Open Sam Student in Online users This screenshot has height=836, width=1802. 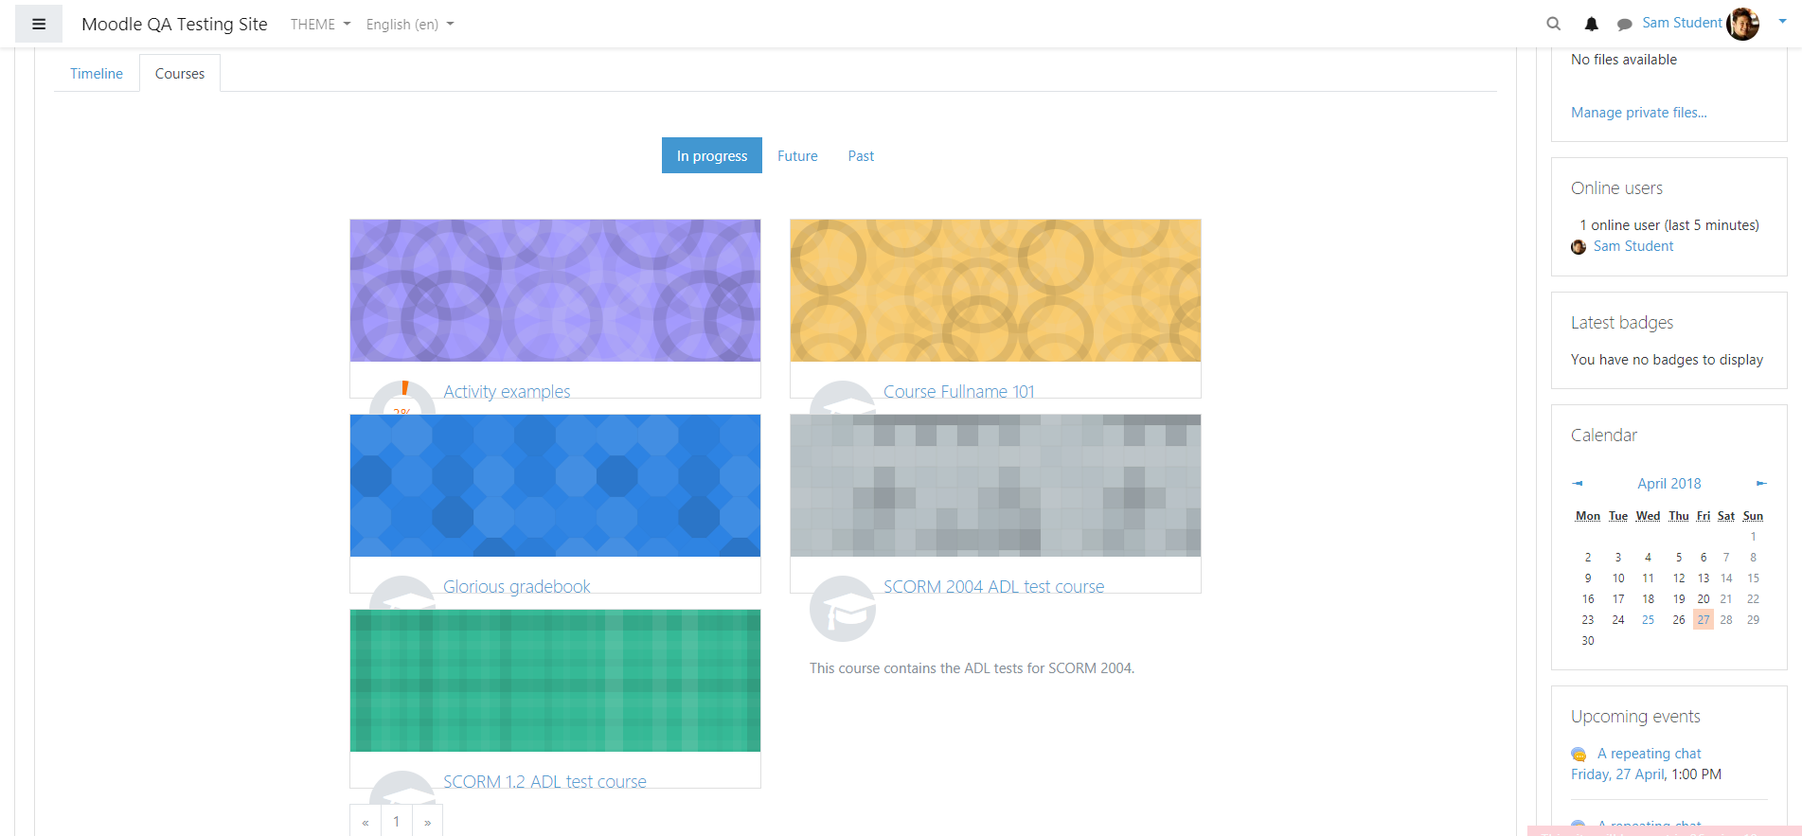coord(1633,246)
